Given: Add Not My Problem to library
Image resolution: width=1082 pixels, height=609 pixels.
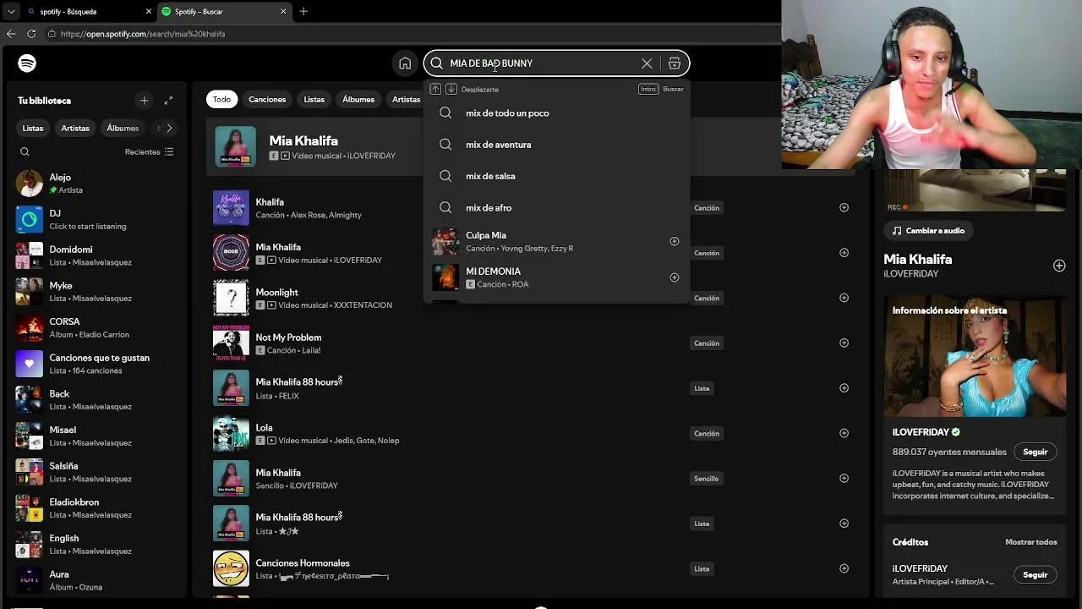Looking at the screenshot, I should [x=844, y=343].
